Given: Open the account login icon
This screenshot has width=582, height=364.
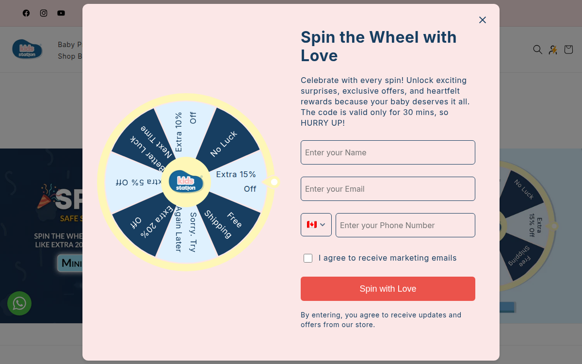Looking at the screenshot, I should coord(553,50).
